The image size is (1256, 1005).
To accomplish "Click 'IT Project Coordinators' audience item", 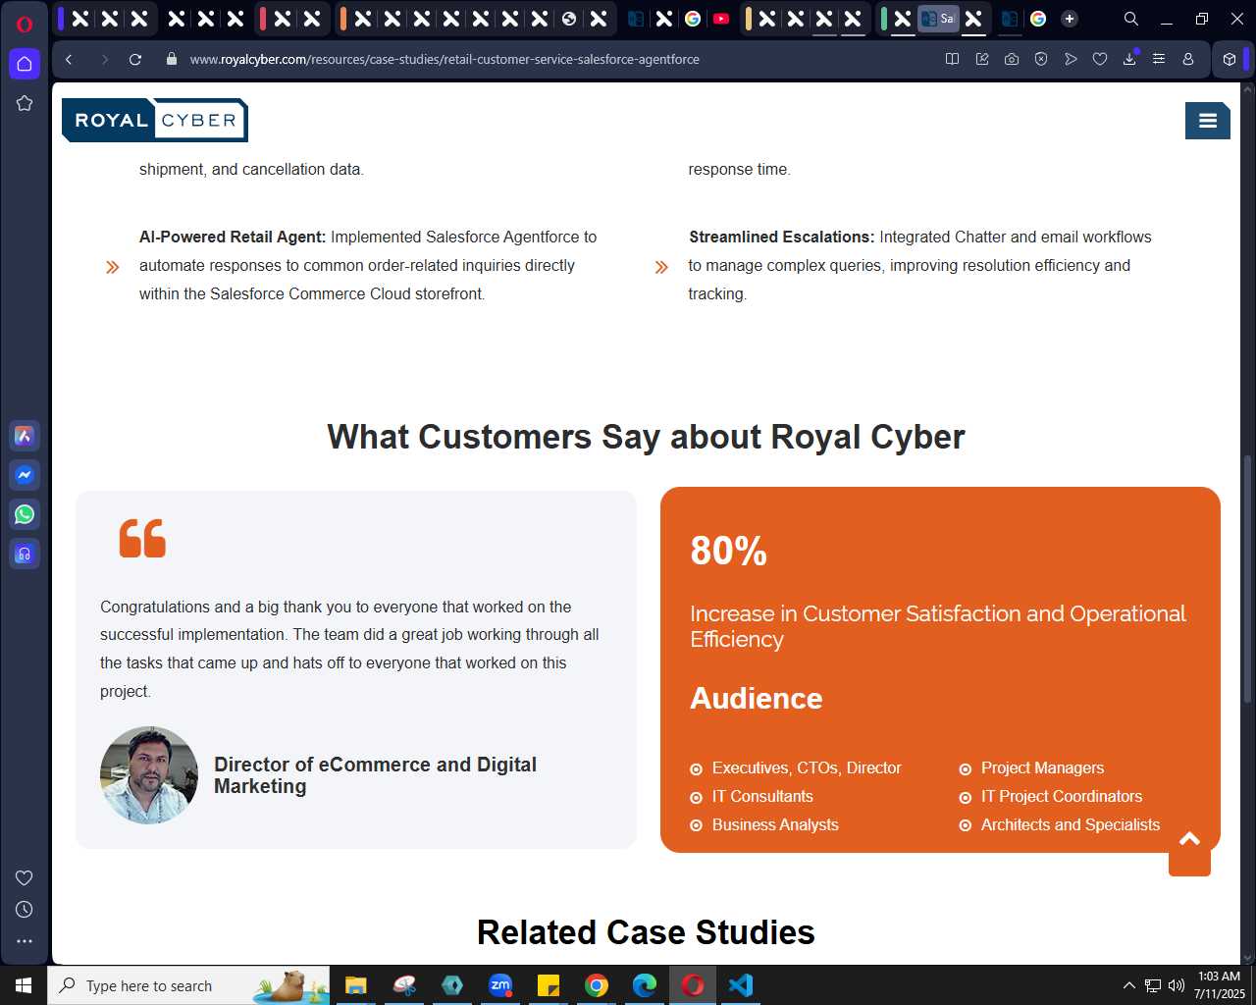I will click(1062, 796).
